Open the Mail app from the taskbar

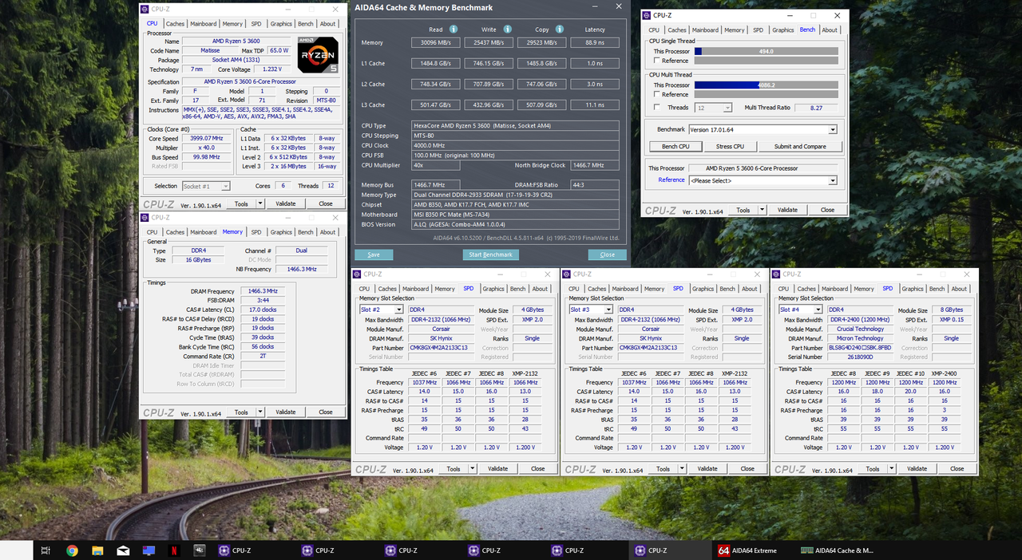click(x=123, y=550)
